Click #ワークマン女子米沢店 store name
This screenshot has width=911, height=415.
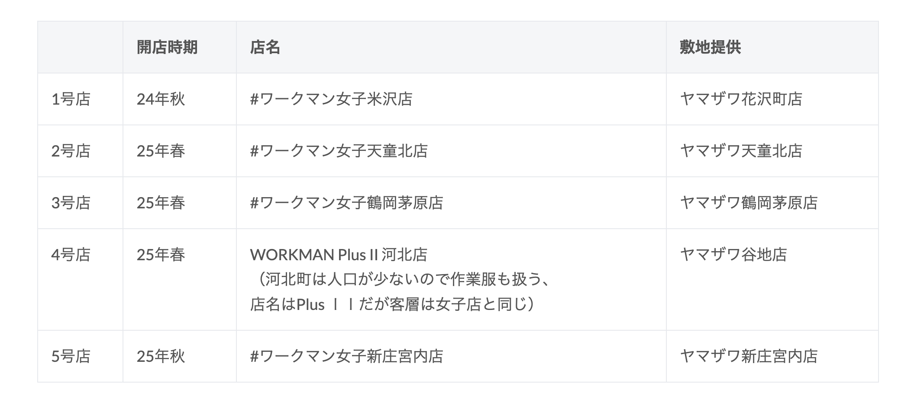click(331, 99)
